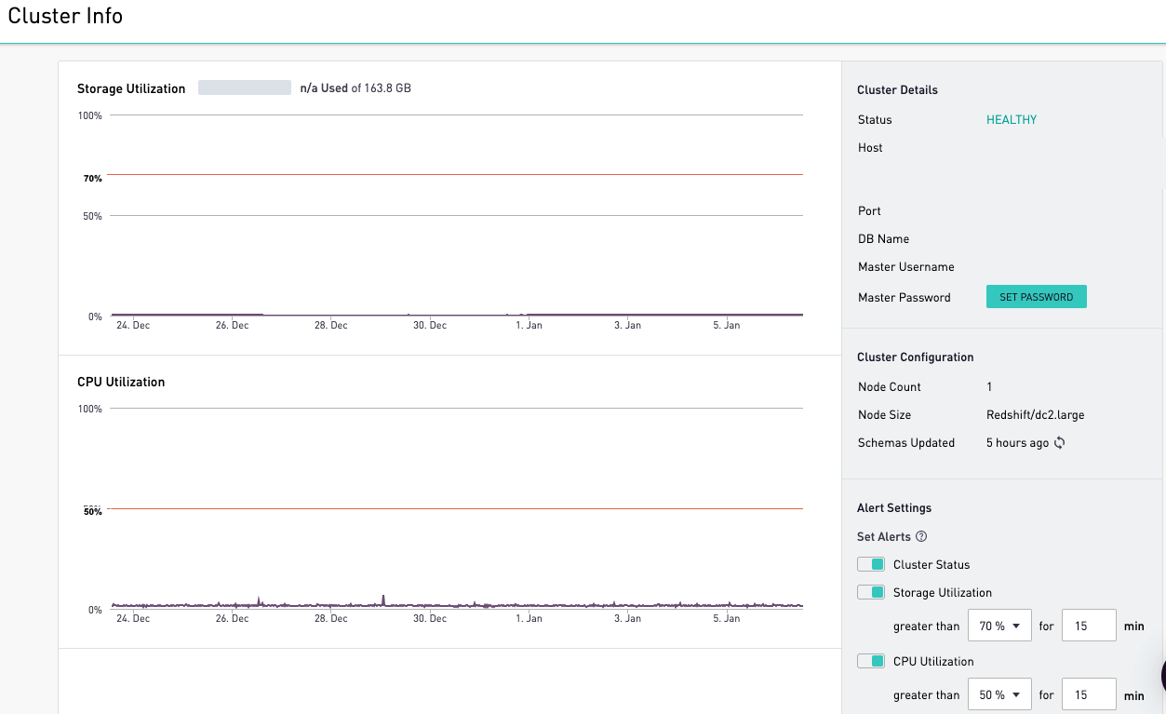Open the 70 % storage threshold dropdown
The image size is (1166, 714).
1000,626
